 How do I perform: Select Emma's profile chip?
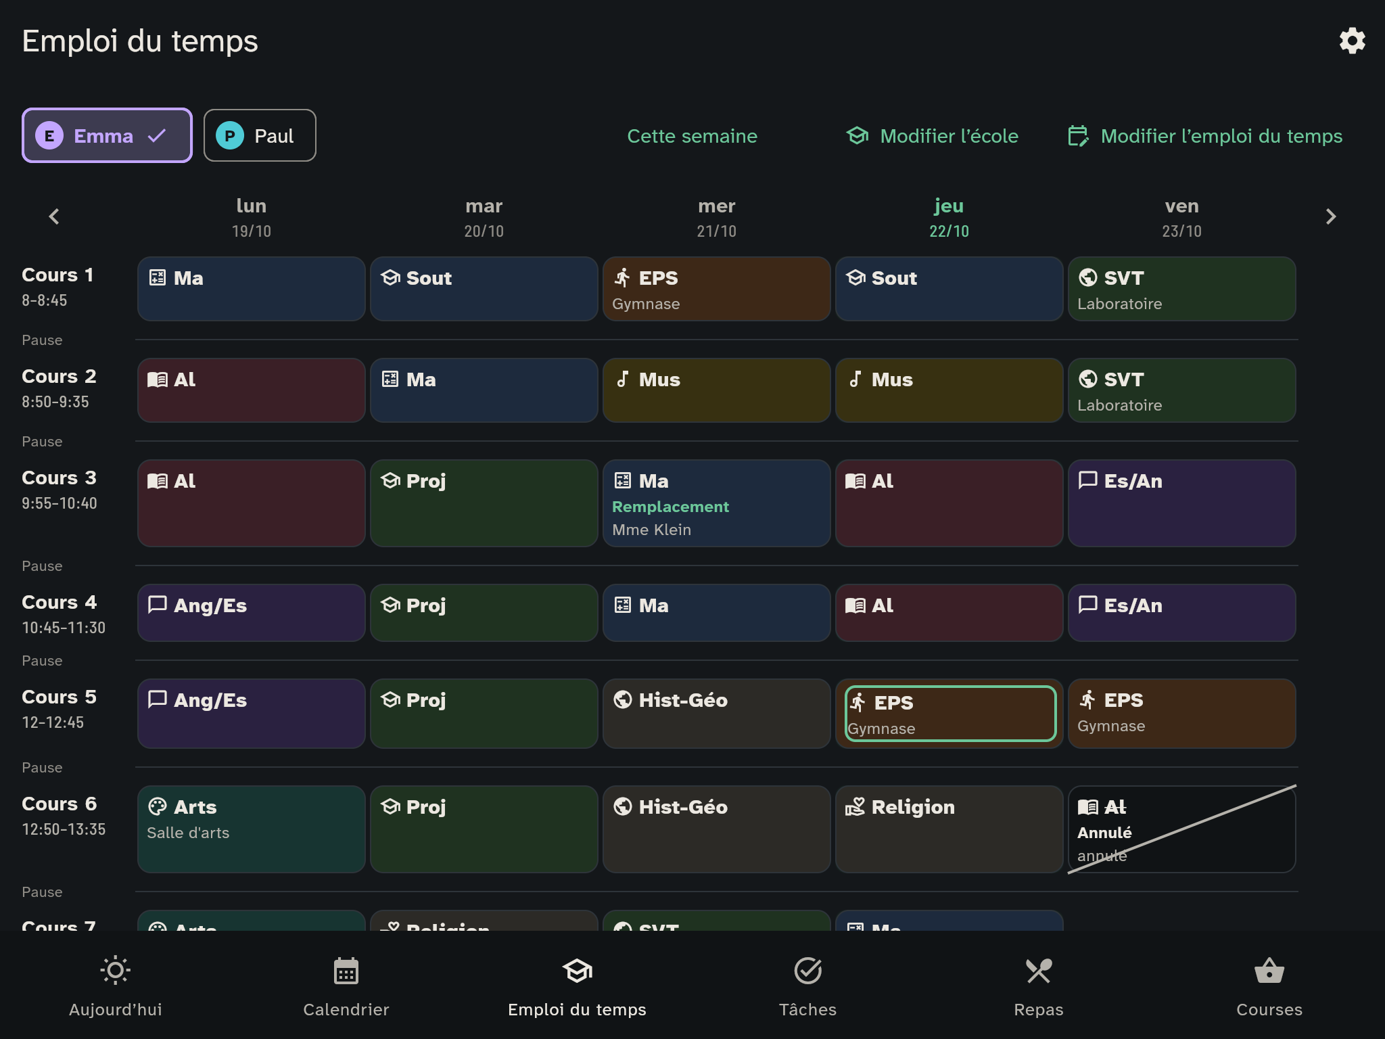click(107, 135)
